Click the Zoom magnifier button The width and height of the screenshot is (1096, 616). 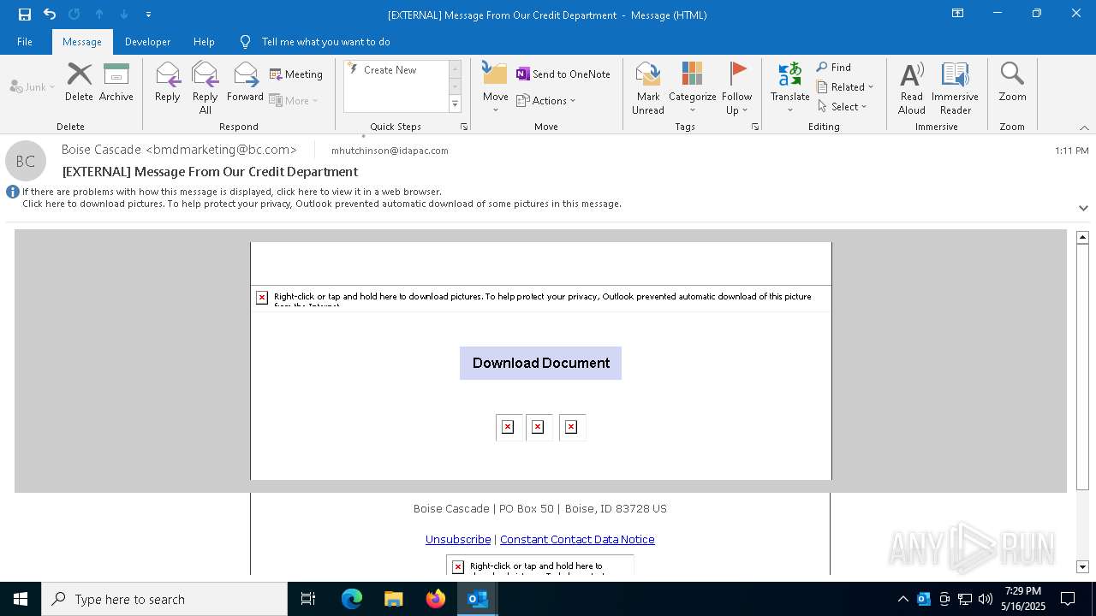pyautogui.click(x=1012, y=82)
